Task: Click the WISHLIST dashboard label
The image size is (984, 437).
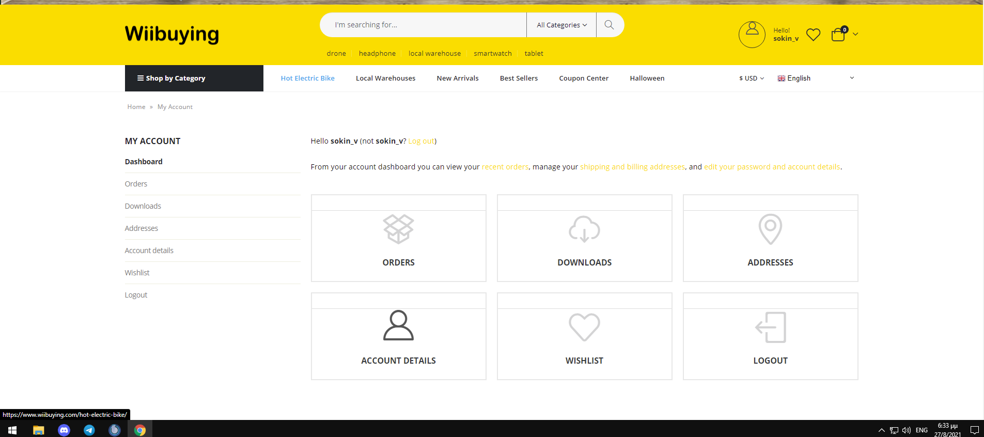Action: coord(584,361)
